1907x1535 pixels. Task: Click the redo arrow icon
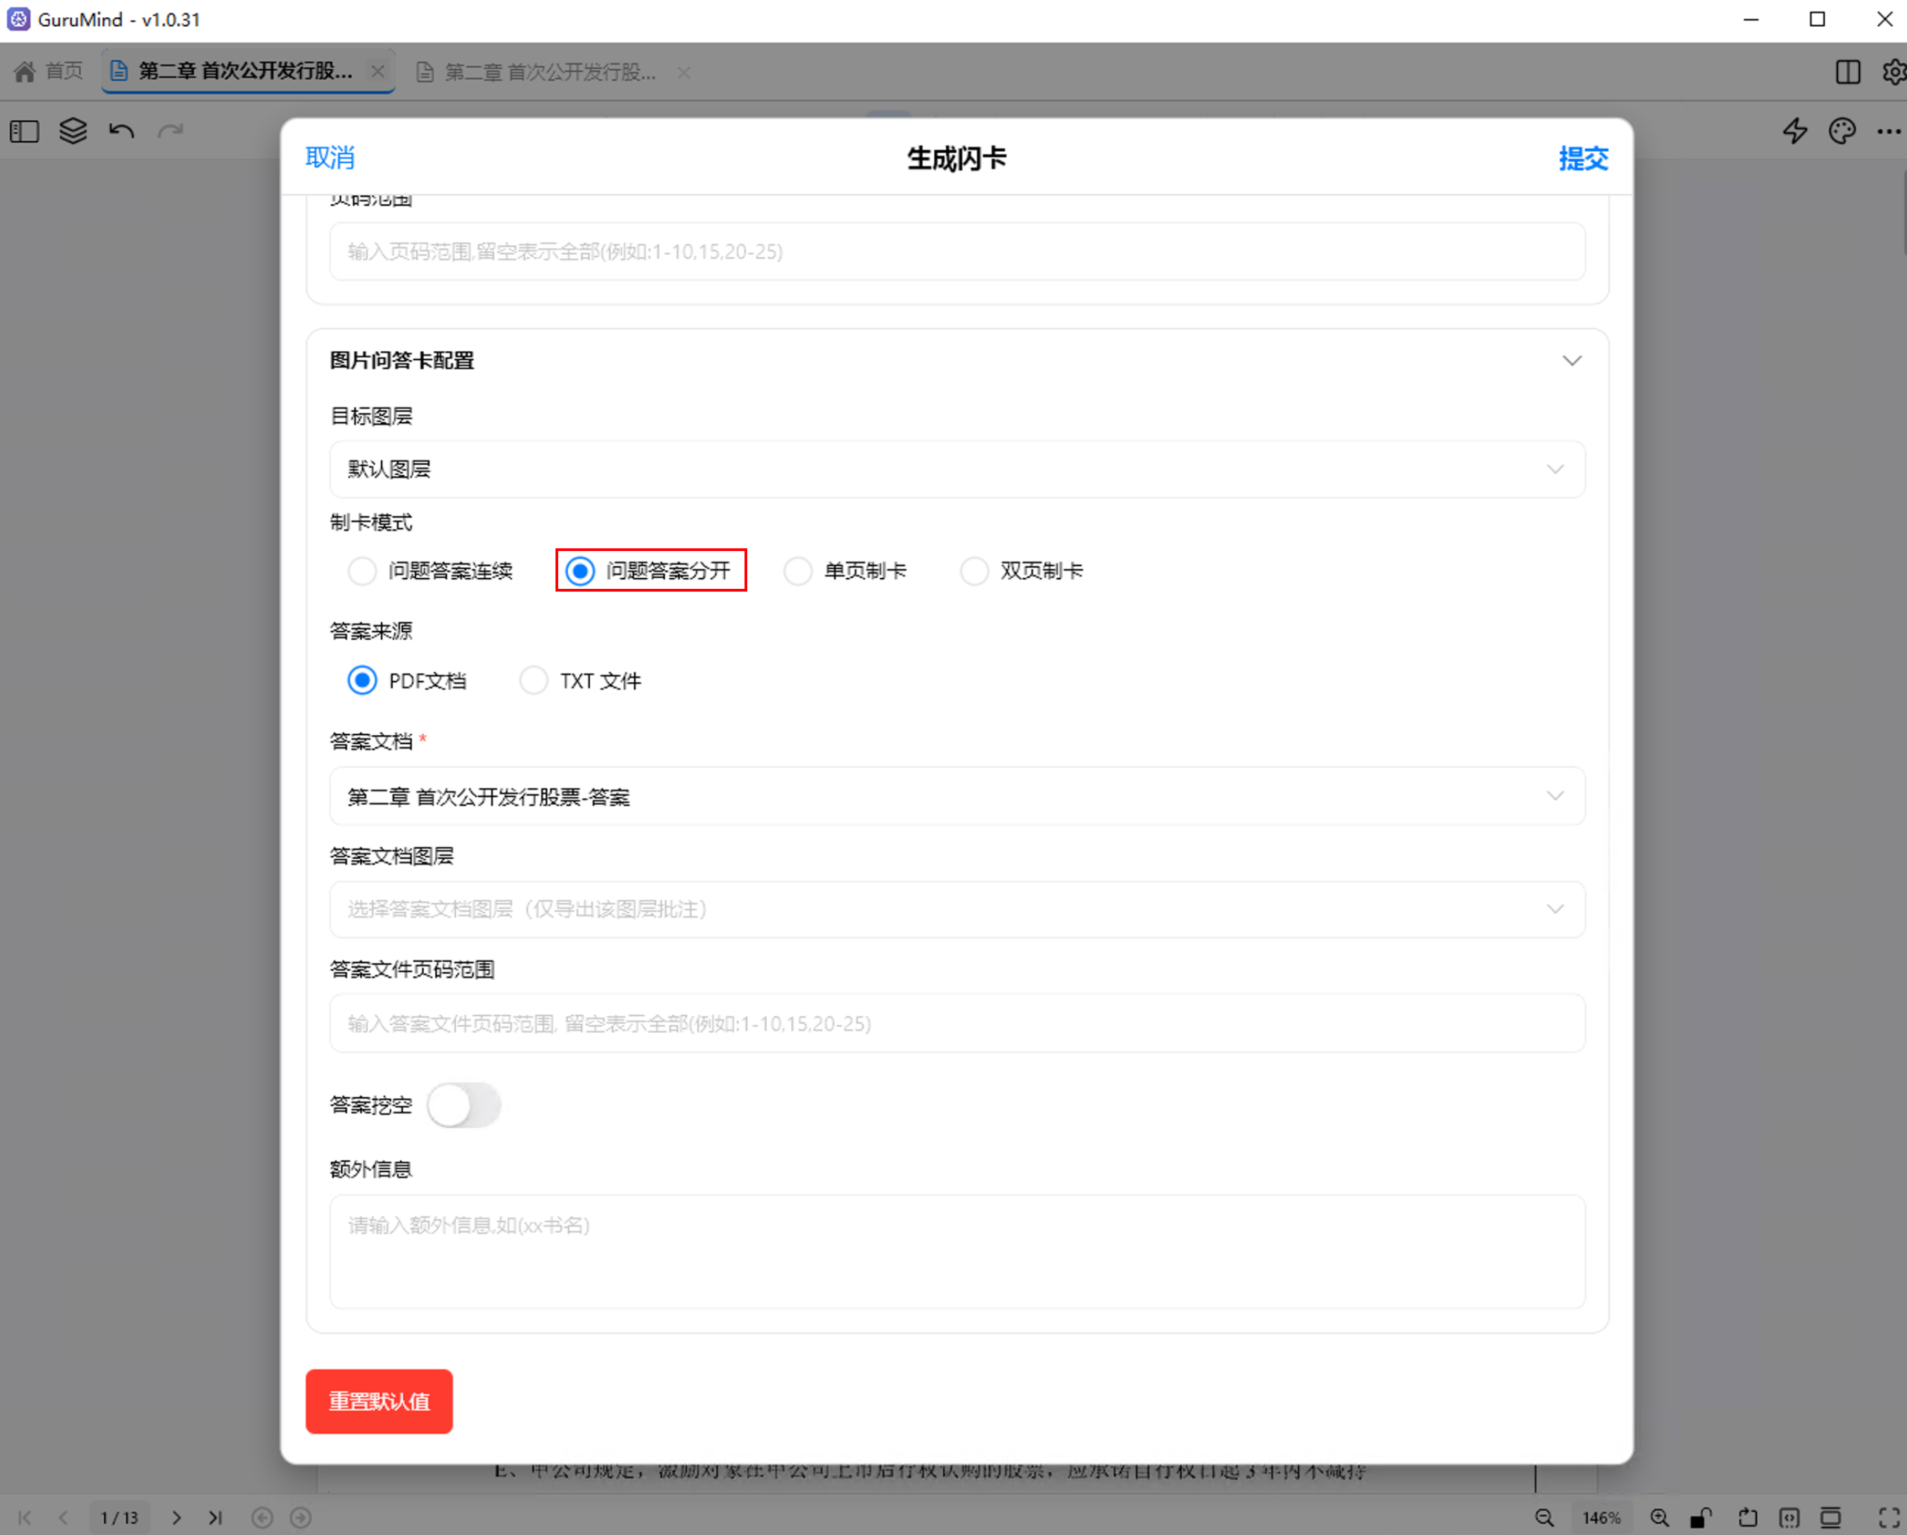pyautogui.click(x=170, y=131)
